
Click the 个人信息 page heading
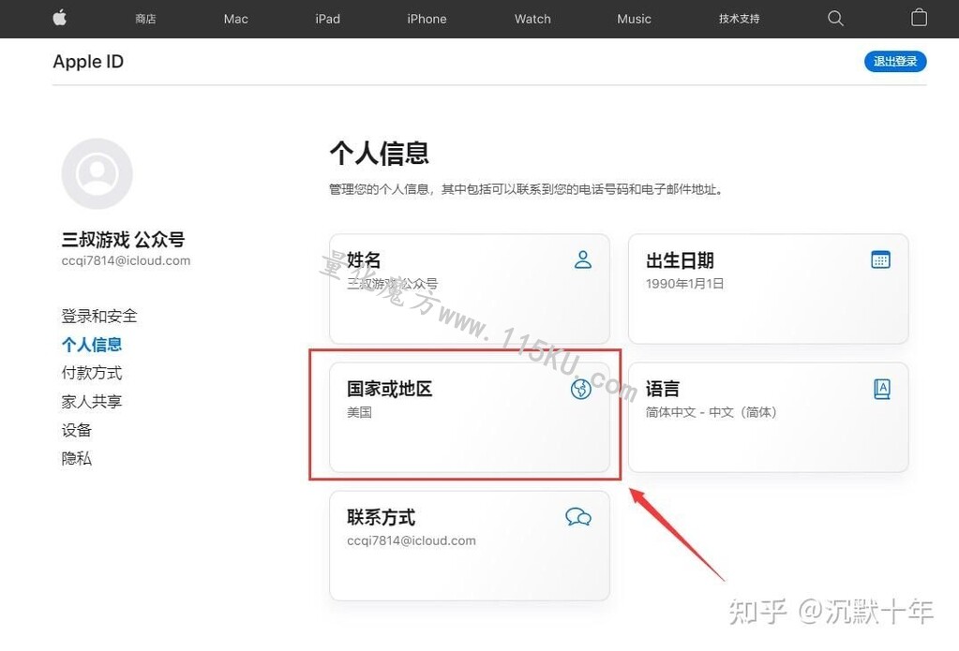pos(380,152)
